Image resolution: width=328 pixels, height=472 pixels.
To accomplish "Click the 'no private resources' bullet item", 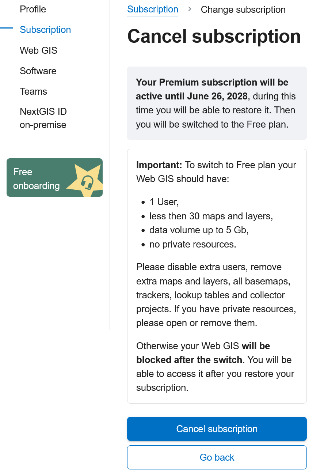I will (193, 244).
